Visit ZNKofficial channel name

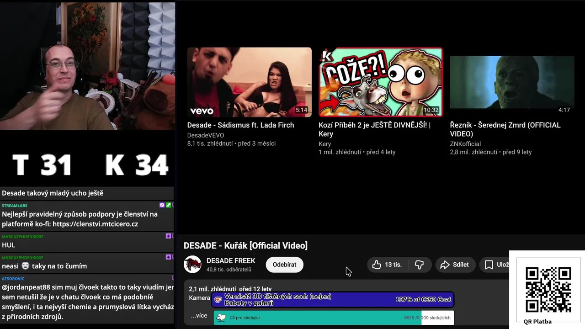[465, 144]
